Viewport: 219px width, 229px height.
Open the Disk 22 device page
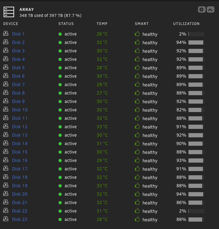20,211
